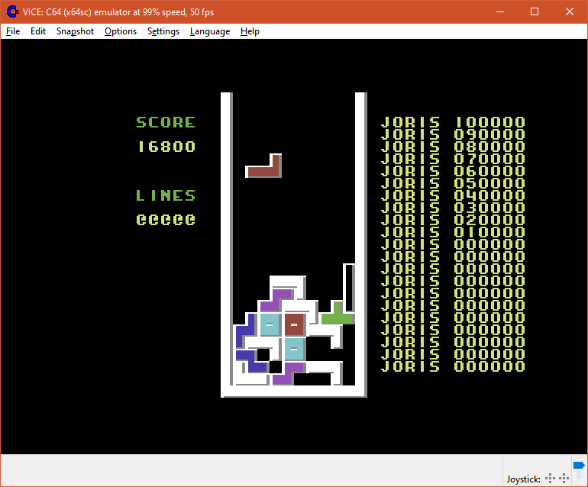This screenshot has width=588, height=487.
Task: Open the File menu
Action: pos(13,31)
